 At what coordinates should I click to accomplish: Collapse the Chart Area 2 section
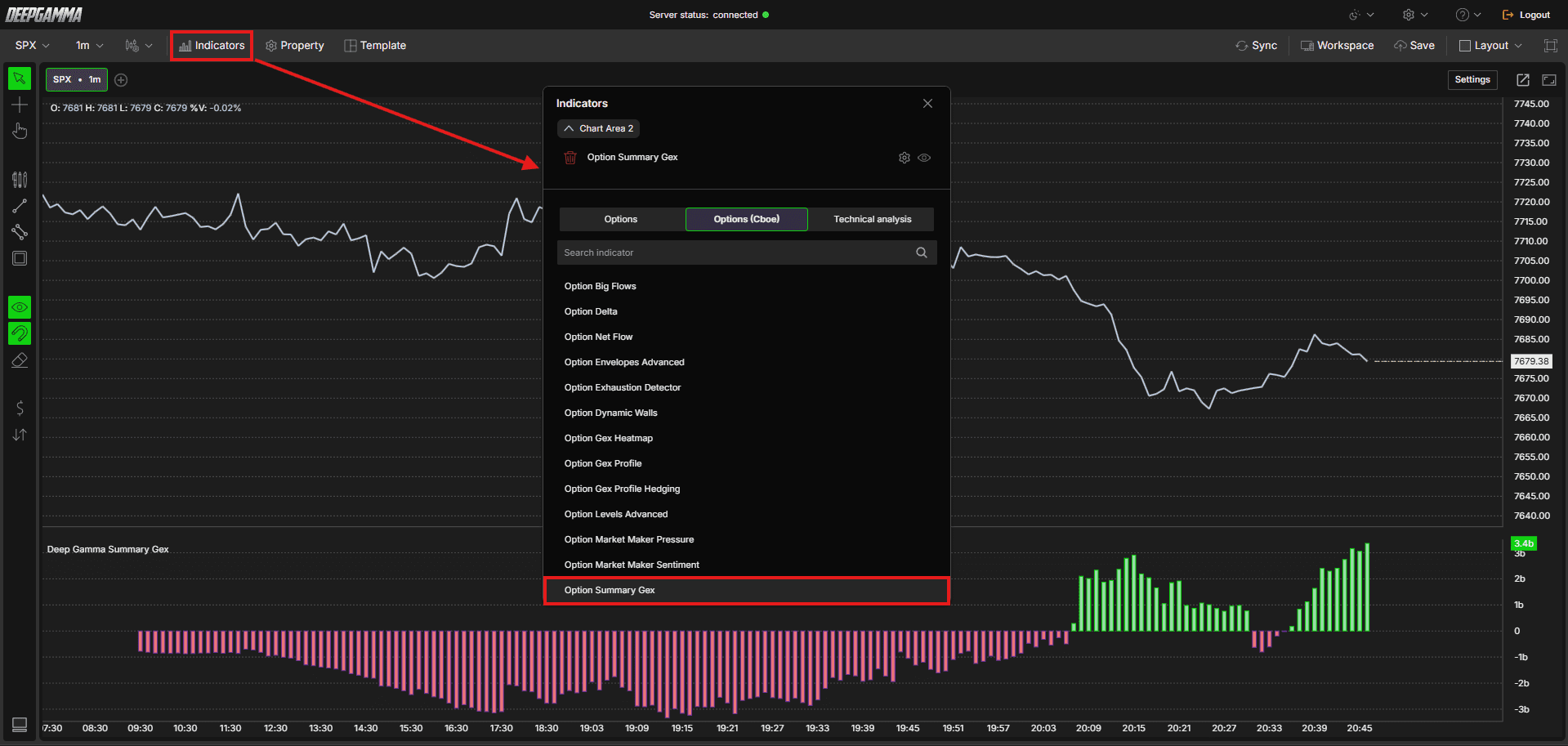tap(598, 128)
